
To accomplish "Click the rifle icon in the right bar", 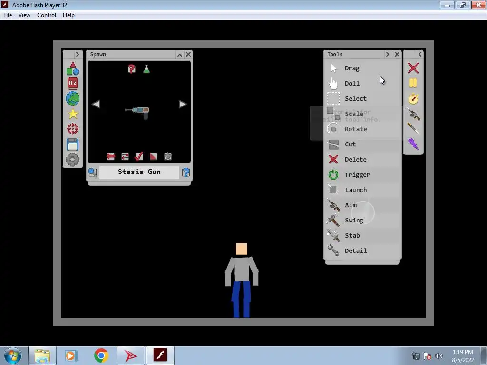I will [413, 114].
